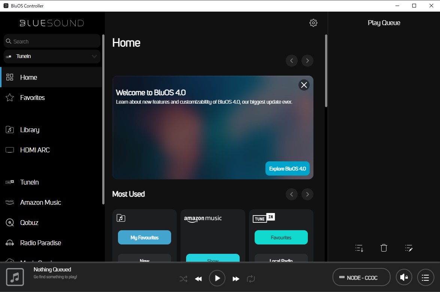Open Radio Paradise from the sidebar

[51, 243]
